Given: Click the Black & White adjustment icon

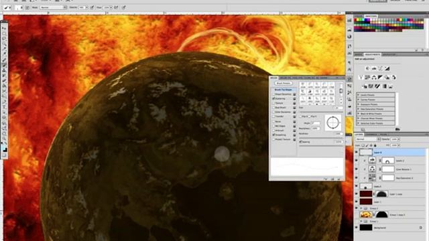Looking at the screenshot, I should tap(381, 78).
